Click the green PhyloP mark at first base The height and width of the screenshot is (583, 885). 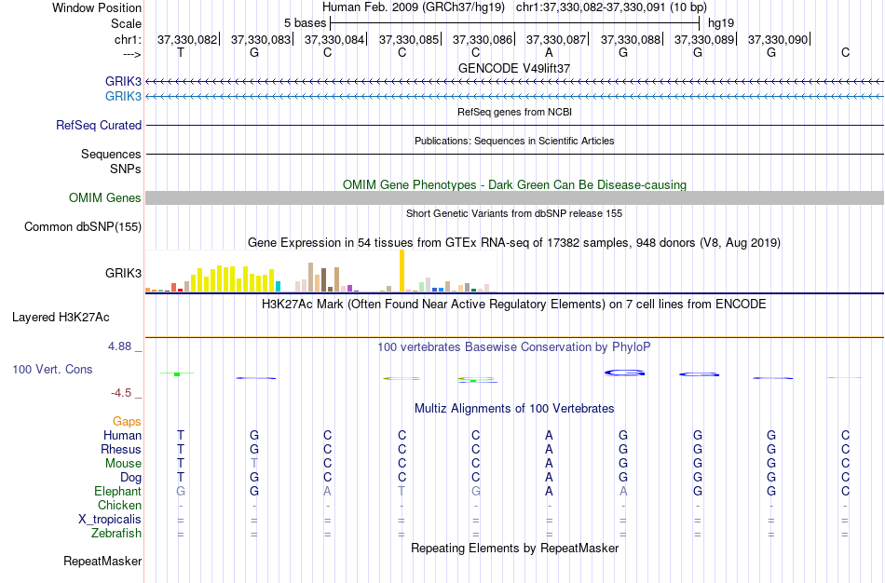(177, 373)
